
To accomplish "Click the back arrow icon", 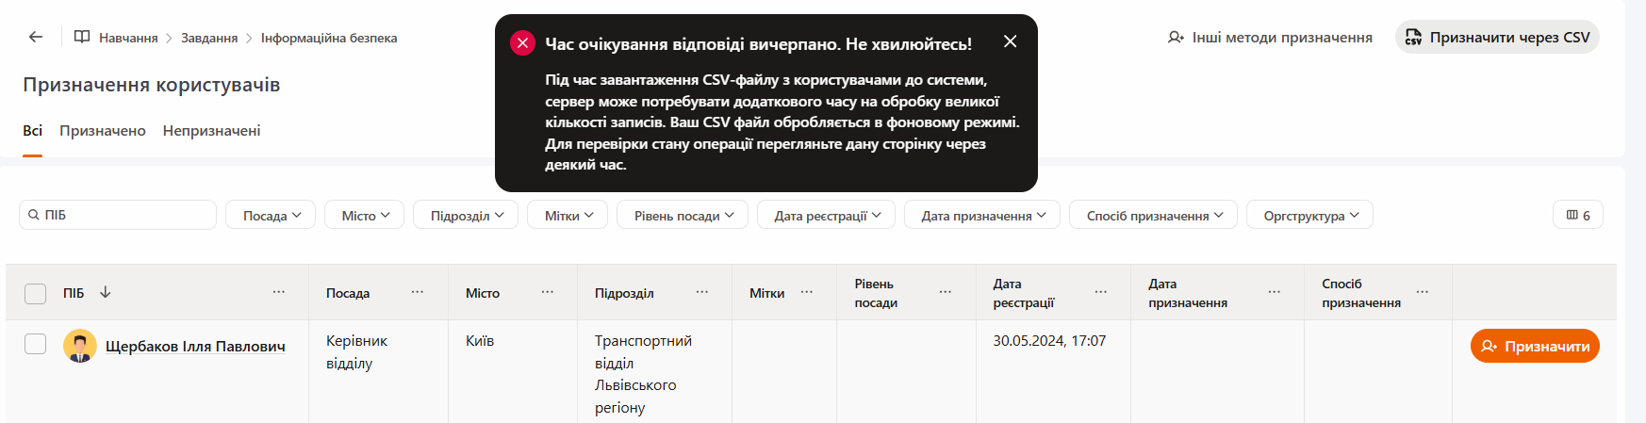I will tap(36, 38).
